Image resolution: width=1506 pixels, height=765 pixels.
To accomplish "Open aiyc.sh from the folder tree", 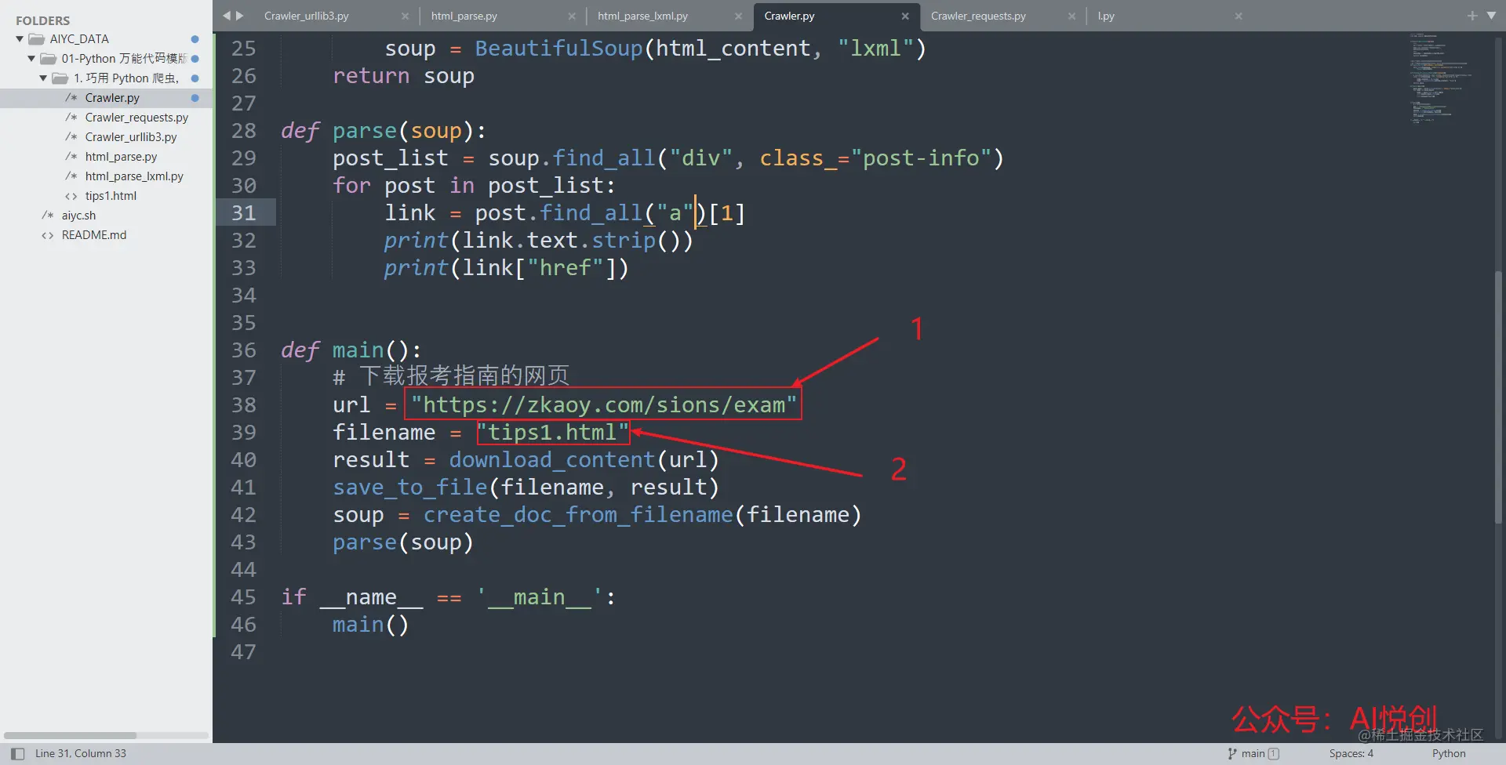I will pos(78,216).
